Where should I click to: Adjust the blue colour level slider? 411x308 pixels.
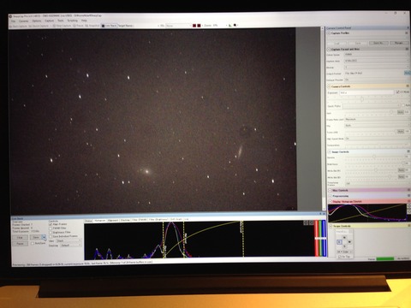[x=324, y=239]
